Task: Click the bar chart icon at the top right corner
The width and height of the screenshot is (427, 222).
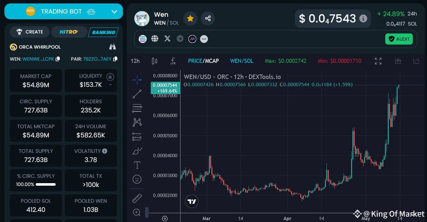Action: 416,61
